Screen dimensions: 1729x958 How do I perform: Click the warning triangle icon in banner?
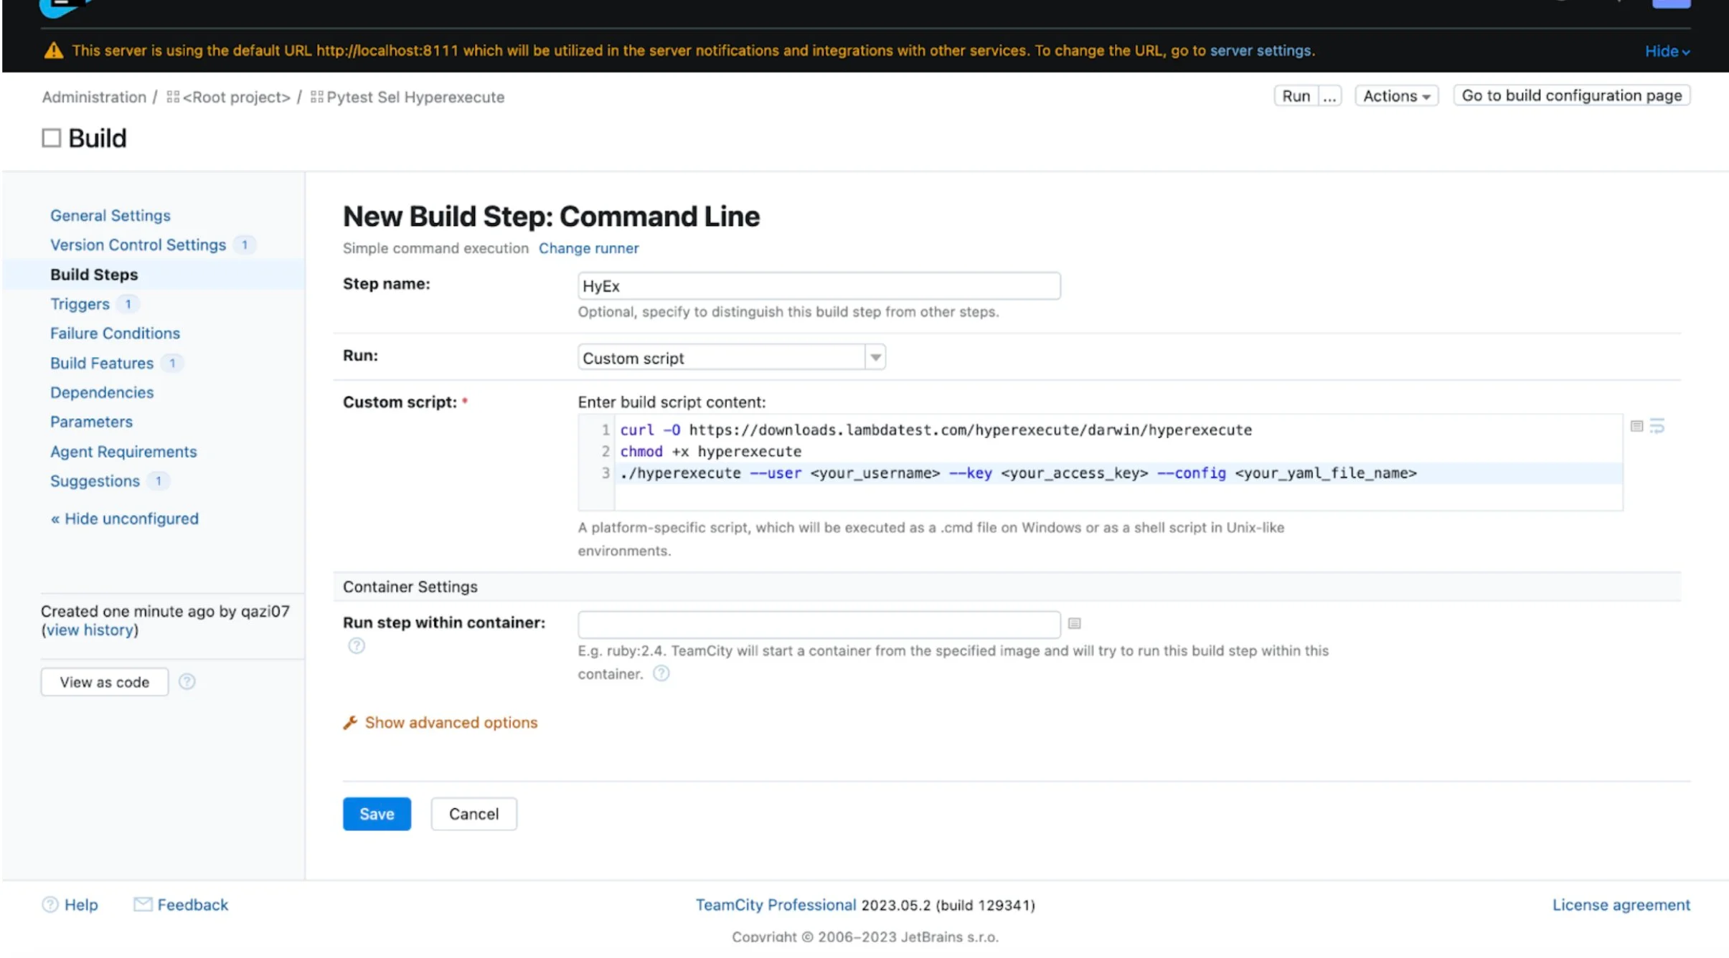54,51
